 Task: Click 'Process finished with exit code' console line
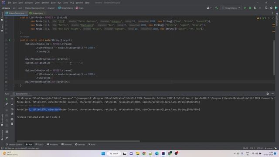coord(38,117)
